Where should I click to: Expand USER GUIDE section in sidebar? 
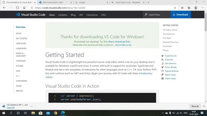tap(21, 43)
